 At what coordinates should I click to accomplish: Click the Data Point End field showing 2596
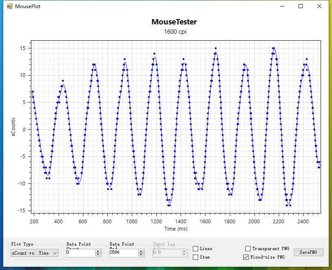124,253
